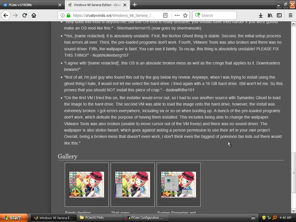
Task: Bookmark this page with the star
Action: point(185,15)
